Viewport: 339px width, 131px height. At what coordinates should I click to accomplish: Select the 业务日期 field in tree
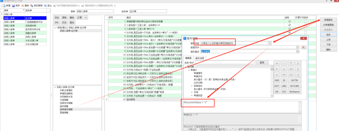pos(198,82)
